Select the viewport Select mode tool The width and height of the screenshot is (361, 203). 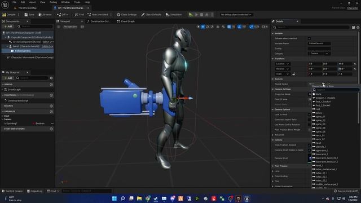[198, 27]
